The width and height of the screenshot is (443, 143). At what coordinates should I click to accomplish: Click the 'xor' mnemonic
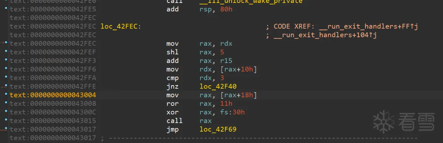tap(172, 112)
